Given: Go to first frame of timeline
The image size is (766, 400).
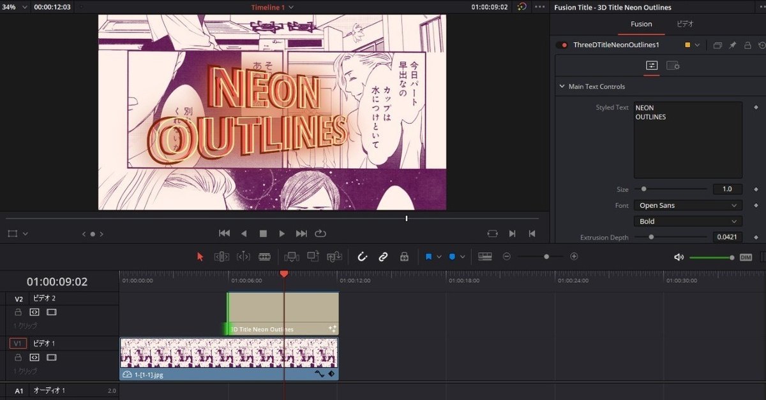Looking at the screenshot, I should tap(224, 234).
